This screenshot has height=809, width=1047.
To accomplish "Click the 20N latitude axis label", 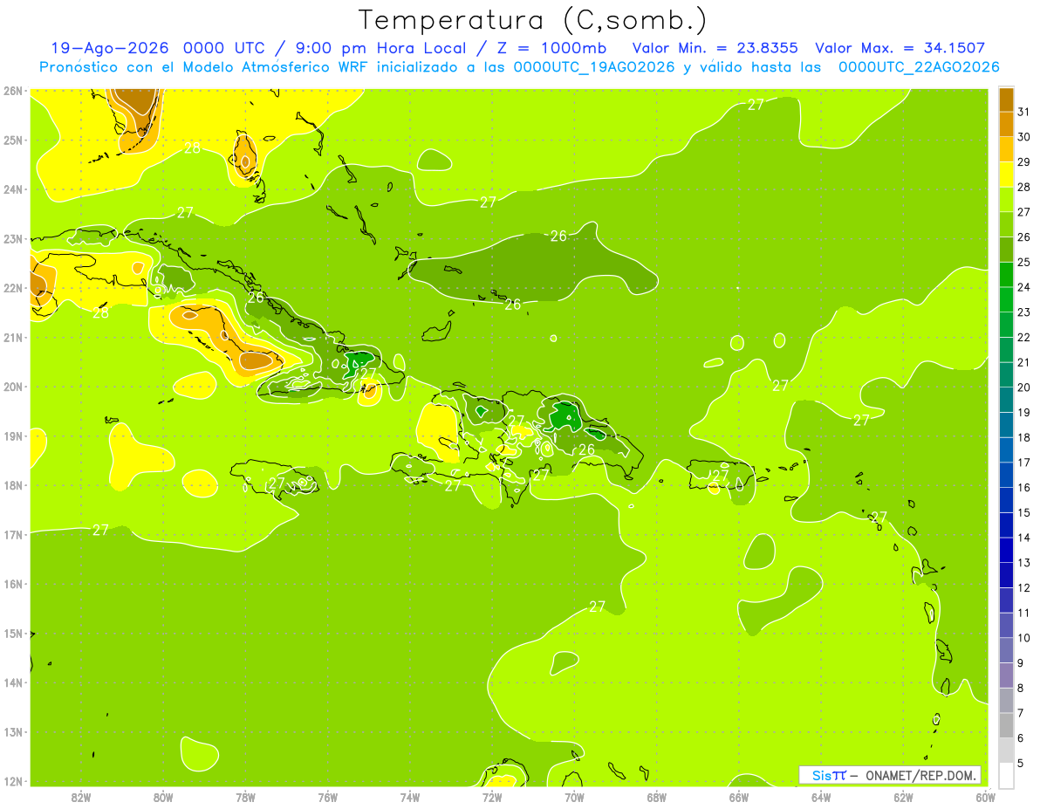I will 12,386.
